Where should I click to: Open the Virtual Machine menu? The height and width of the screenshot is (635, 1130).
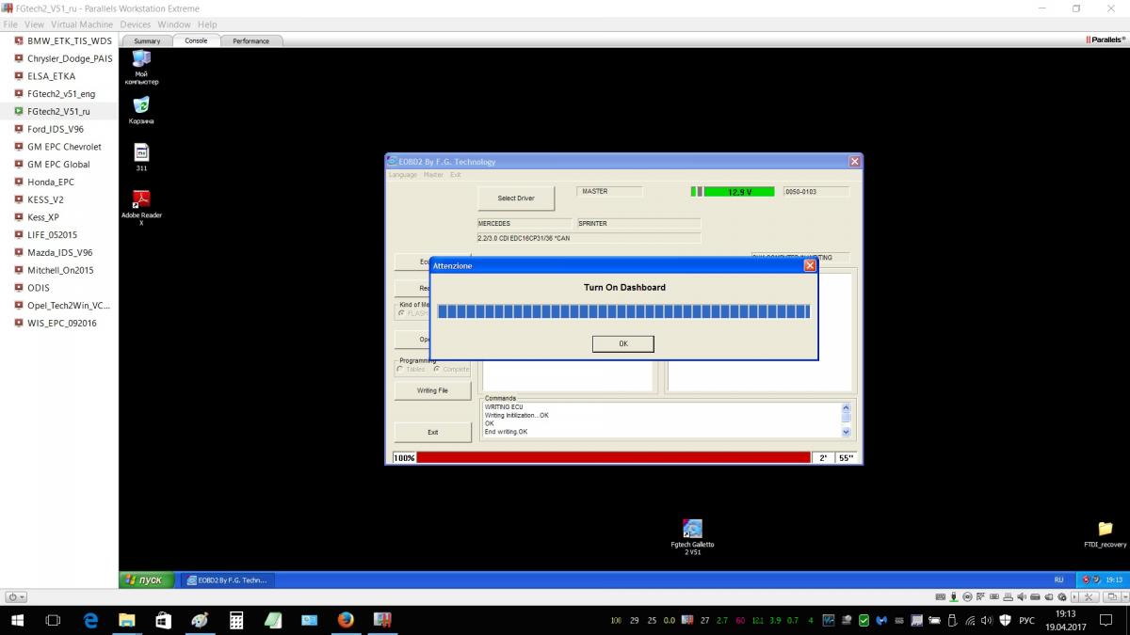pyautogui.click(x=82, y=24)
